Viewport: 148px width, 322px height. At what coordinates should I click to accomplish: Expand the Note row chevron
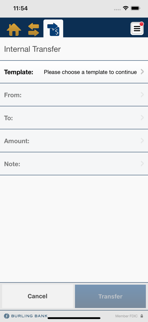143,164
